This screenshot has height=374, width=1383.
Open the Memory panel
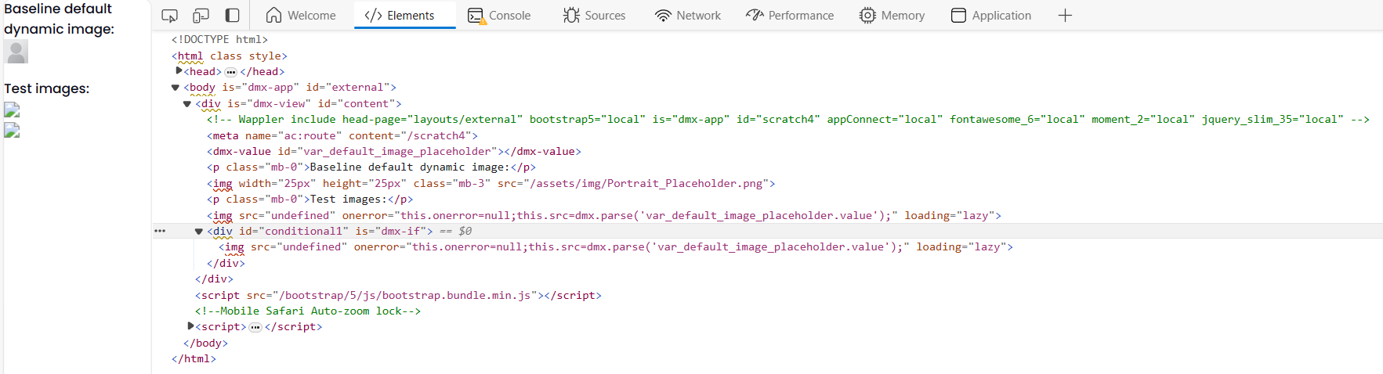click(892, 16)
